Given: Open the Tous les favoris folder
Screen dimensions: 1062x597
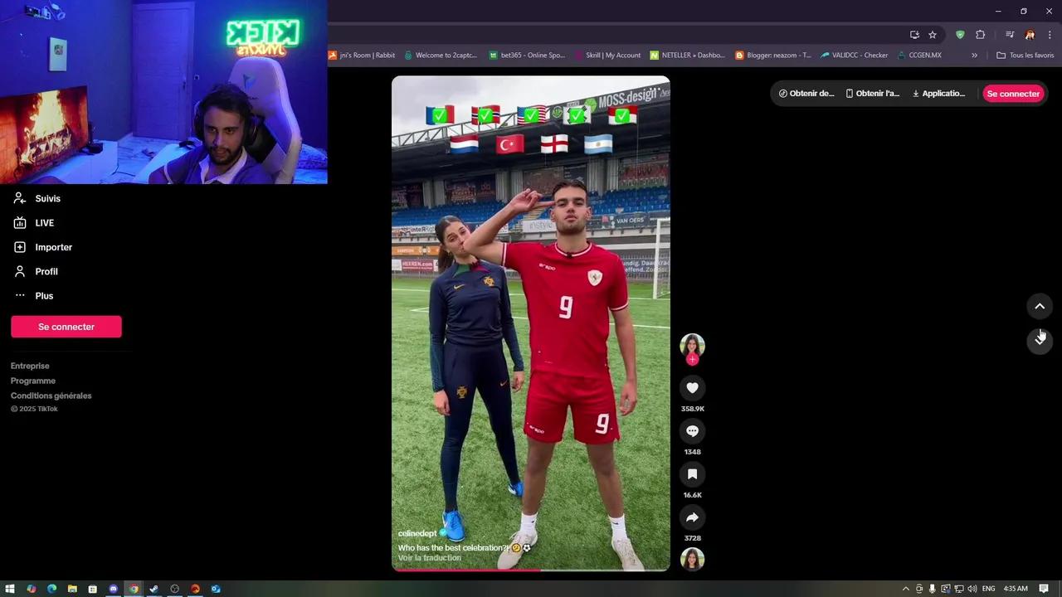Looking at the screenshot, I should (1025, 56).
